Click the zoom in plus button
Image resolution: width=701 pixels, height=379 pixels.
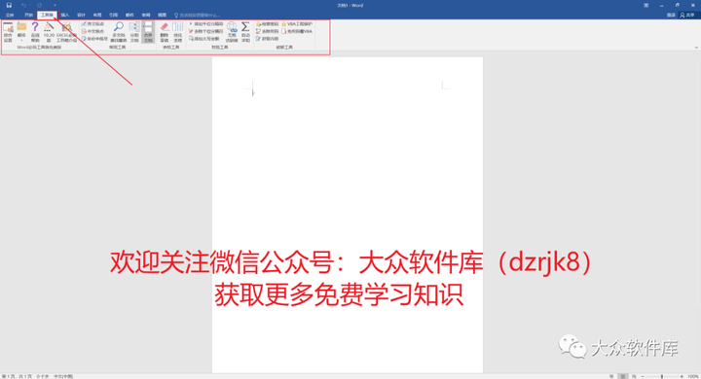click(682, 376)
